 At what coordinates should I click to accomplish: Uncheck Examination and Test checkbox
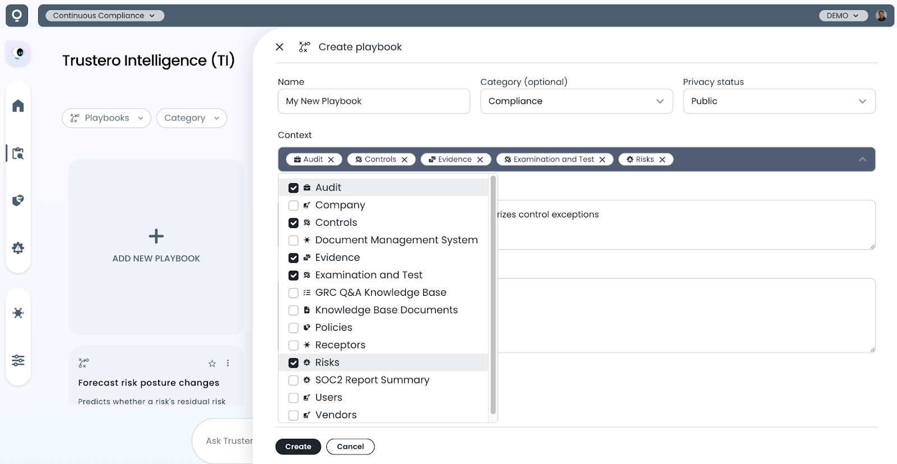[293, 275]
